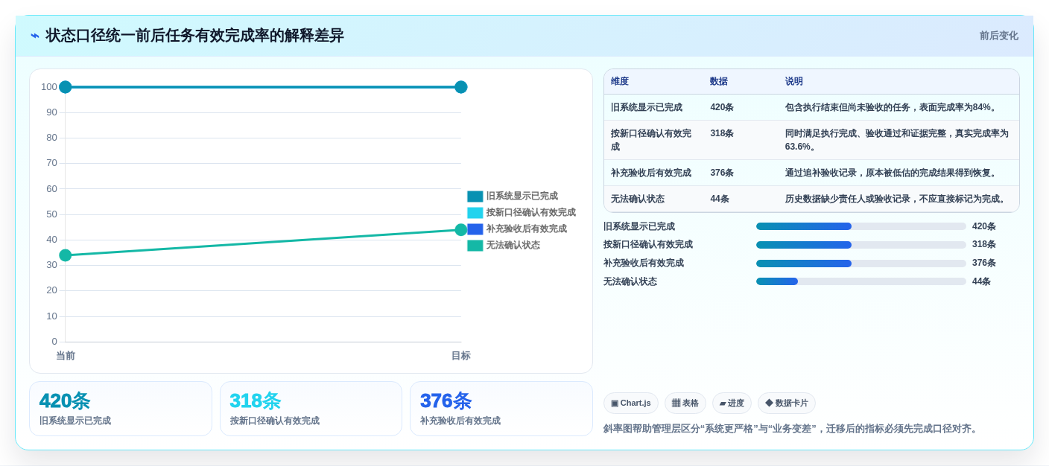
Task: Click the progress bar for 按新口径确认有效完成
Action: point(861,245)
